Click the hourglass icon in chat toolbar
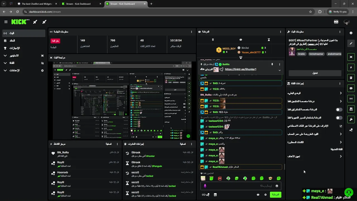This screenshot has width=357, height=201. coord(269,40)
